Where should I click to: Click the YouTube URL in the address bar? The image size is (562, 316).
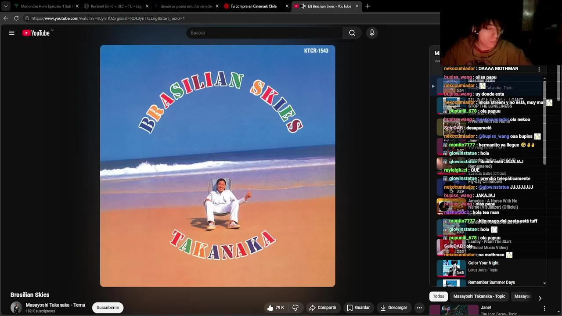click(108, 18)
